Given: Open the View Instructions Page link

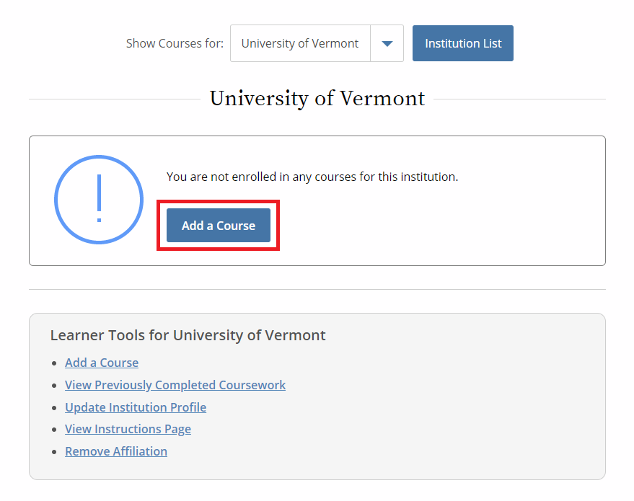Looking at the screenshot, I should [x=128, y=429].
